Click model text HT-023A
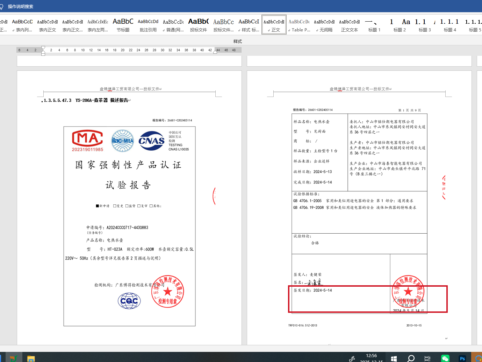This screenshot has width=482, height=362. point(115,249)
